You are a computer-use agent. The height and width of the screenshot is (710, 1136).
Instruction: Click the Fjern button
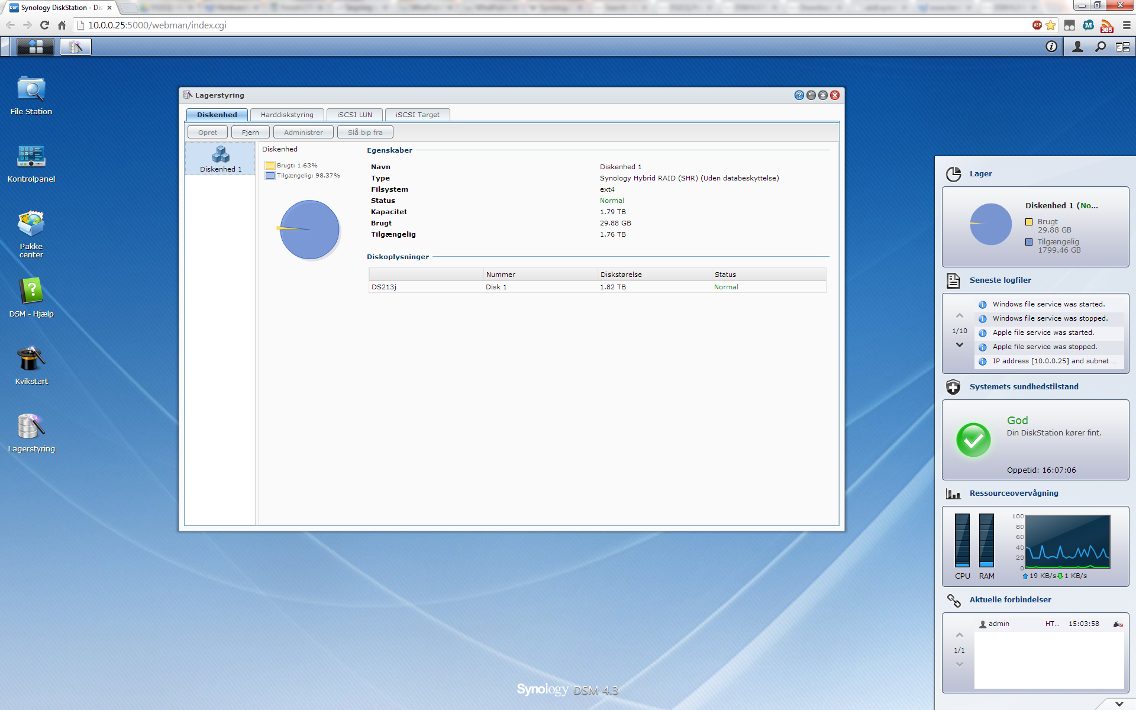pyautogui.click(x=250, y=133)
